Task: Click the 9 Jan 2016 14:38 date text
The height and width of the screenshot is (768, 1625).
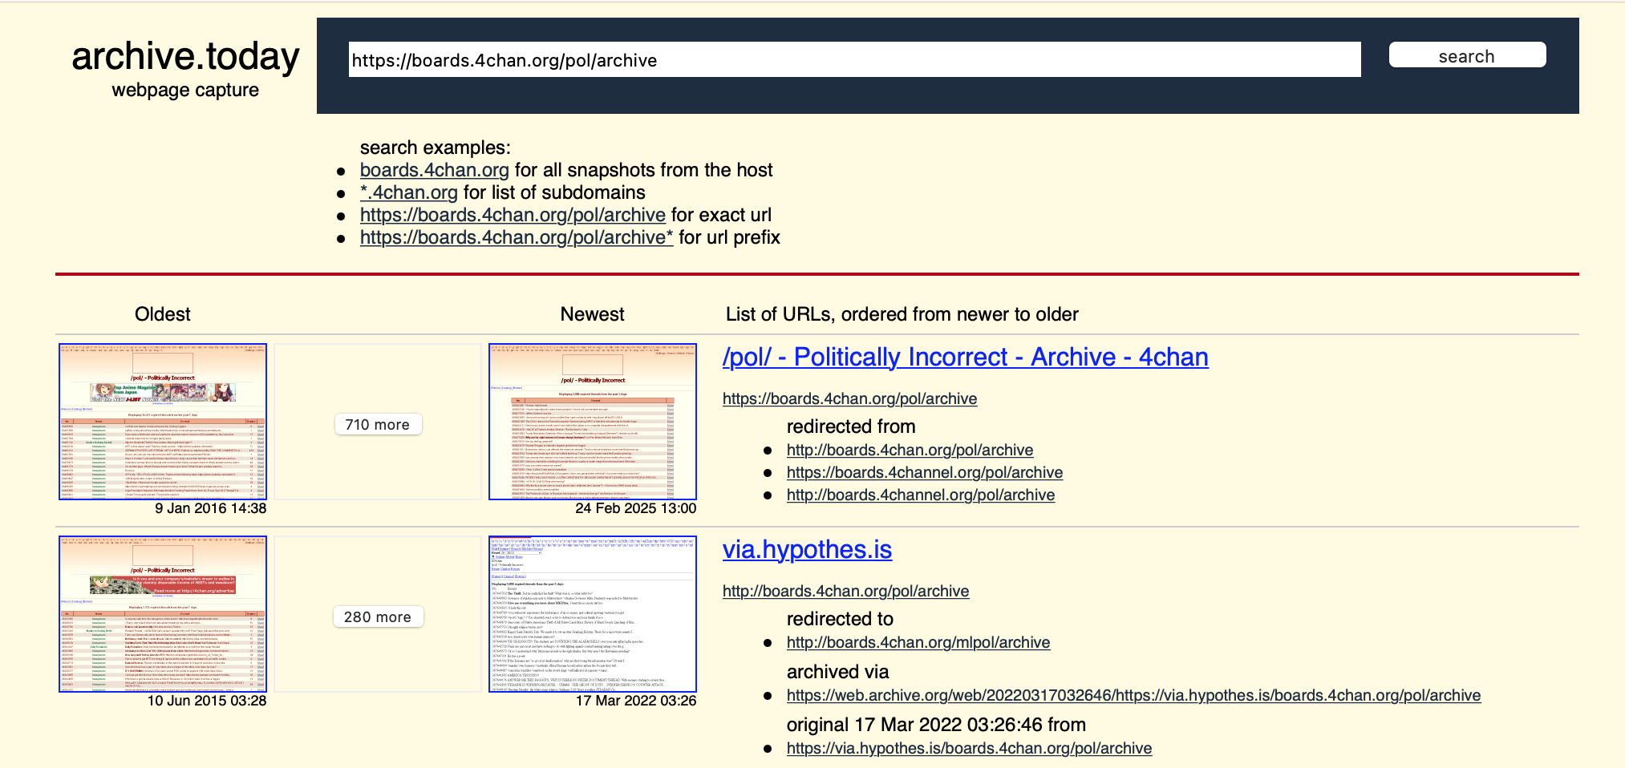Action: tap(210, 508)
